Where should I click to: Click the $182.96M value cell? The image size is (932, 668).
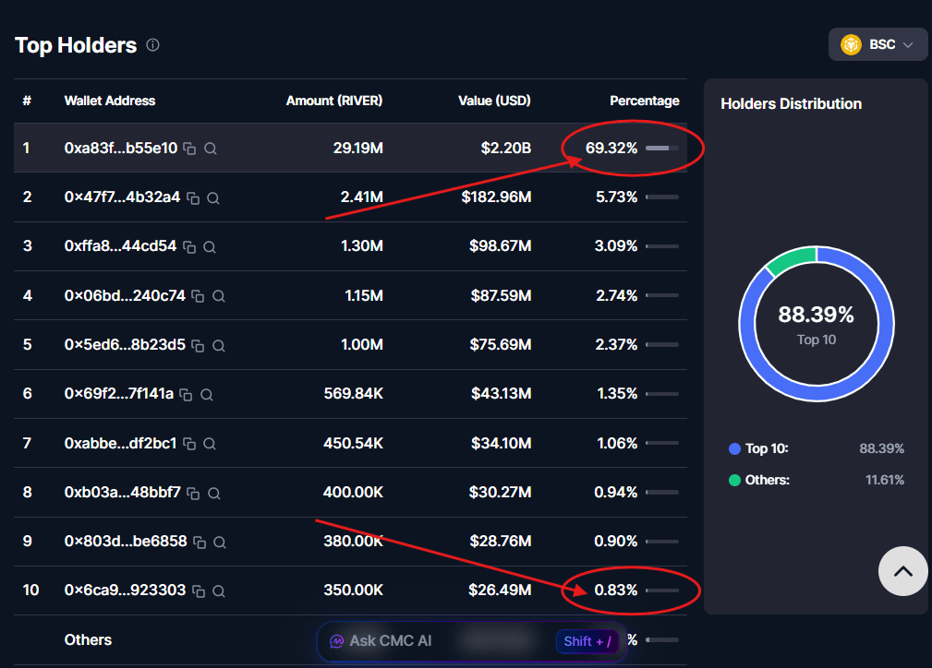(496, 197)
